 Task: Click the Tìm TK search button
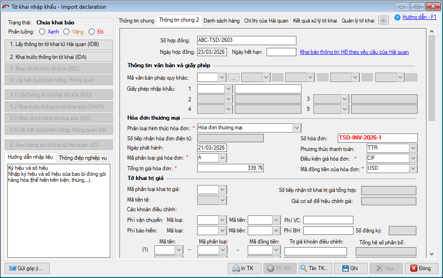pos(315,268)
